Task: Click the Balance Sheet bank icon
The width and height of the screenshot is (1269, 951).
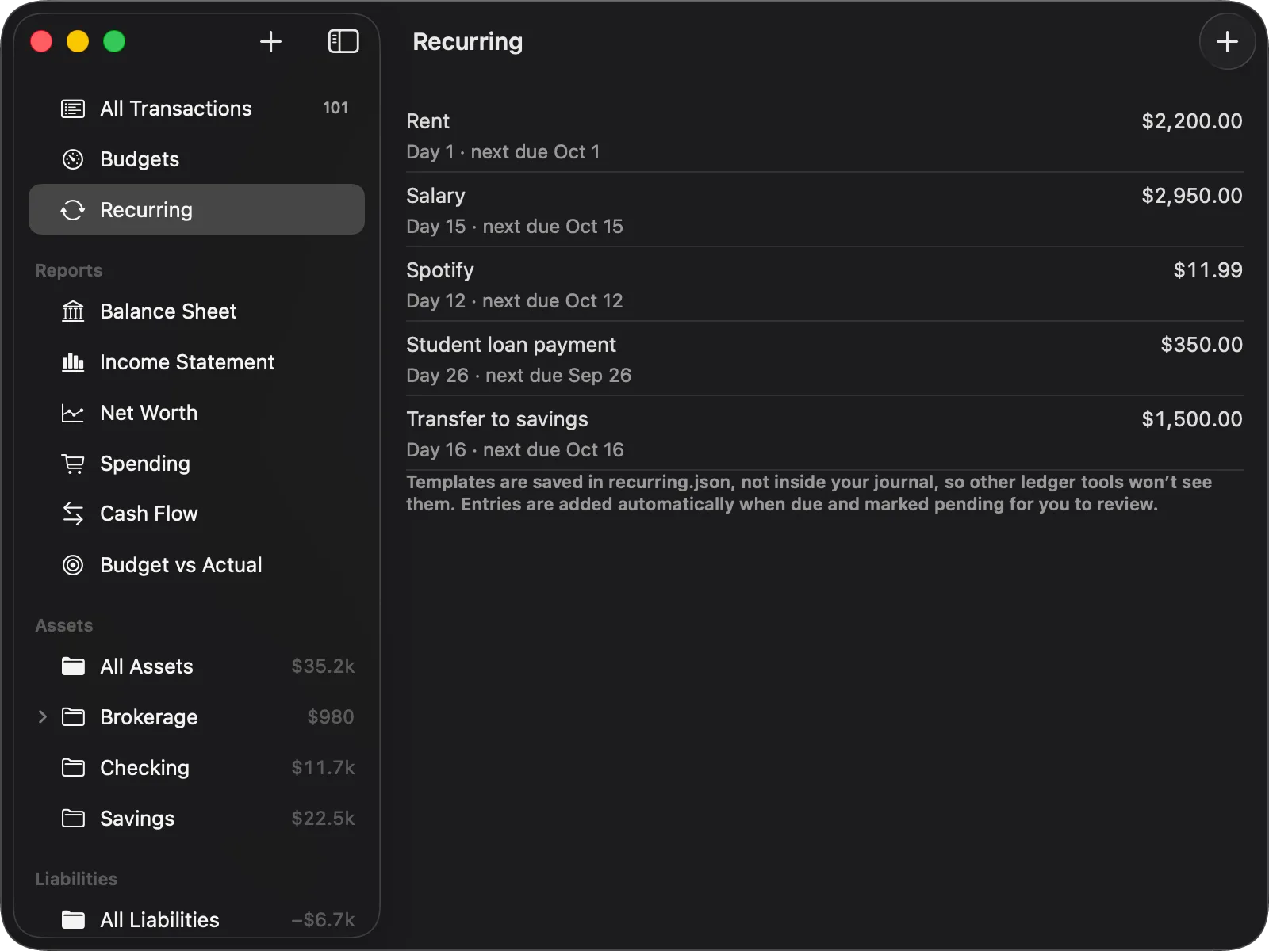Action: (73, 311)
